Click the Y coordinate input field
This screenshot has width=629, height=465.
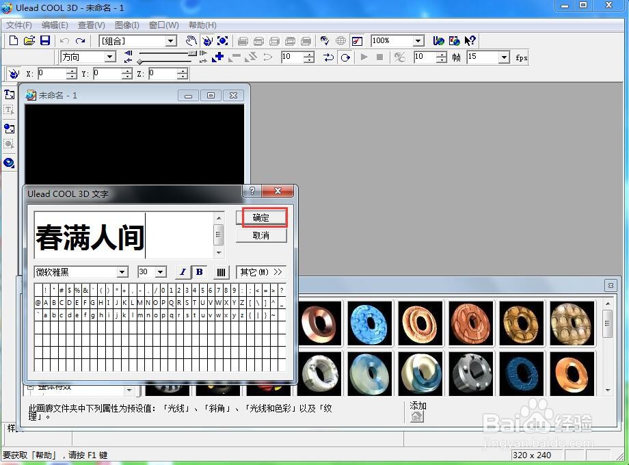pyautogui.click(x=107, y=73)
